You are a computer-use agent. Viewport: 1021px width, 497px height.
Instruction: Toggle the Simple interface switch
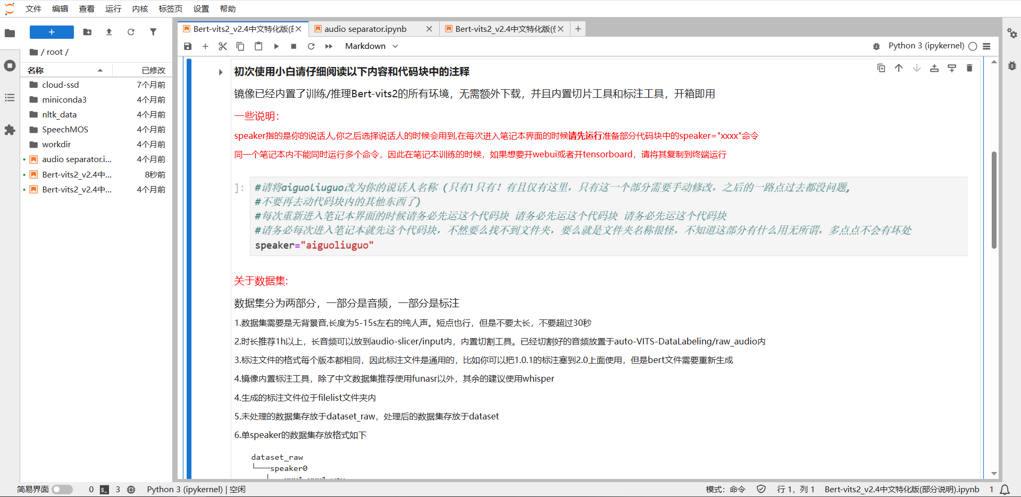click(63, 489)
